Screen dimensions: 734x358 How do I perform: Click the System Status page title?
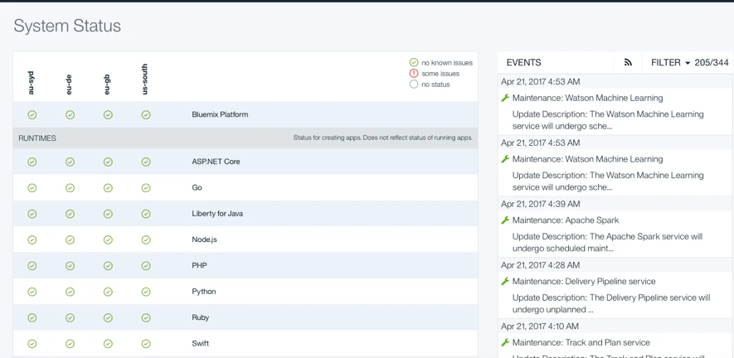tap(67, 26)
